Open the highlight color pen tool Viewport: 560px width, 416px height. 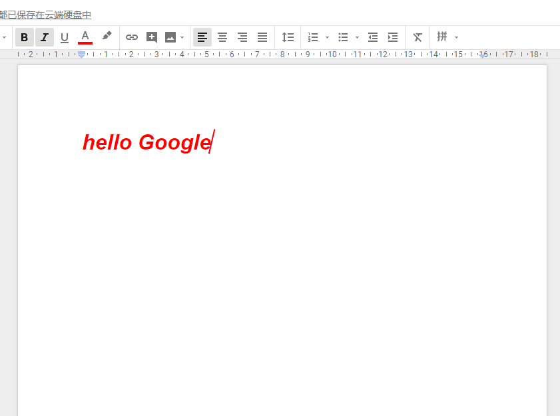pos(107,37)
